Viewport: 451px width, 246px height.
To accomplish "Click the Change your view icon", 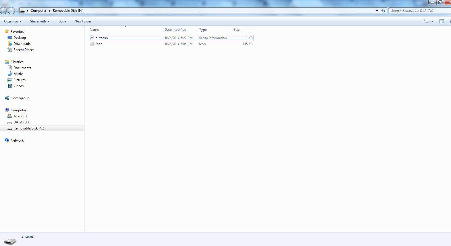I will tap(426, 21).
